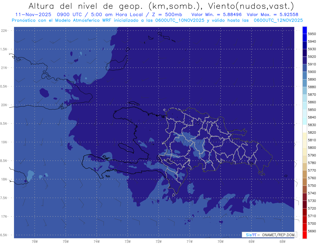This screenshot has width=317, height=245.
Task: Click the '5730' colorbar value
Action: click(312, 201)
